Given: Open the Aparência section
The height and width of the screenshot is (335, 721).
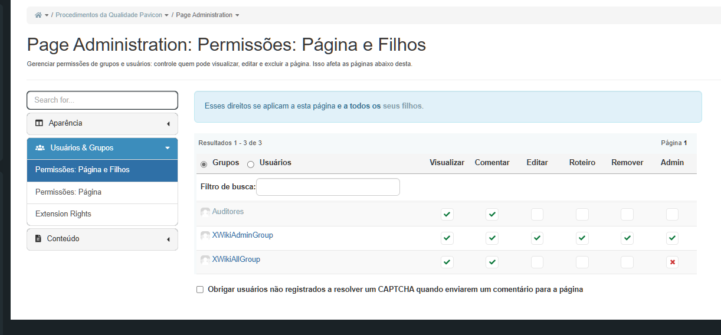Looking at the screenshot, I should pyautogui.click(x=102, y=124).
